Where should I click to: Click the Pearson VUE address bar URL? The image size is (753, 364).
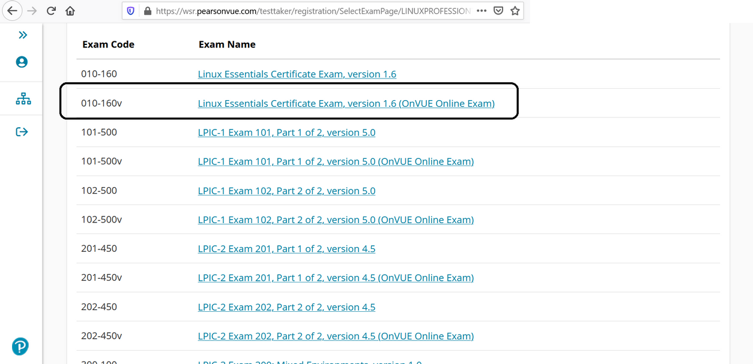pyautogui.click(x=313, y=11)
